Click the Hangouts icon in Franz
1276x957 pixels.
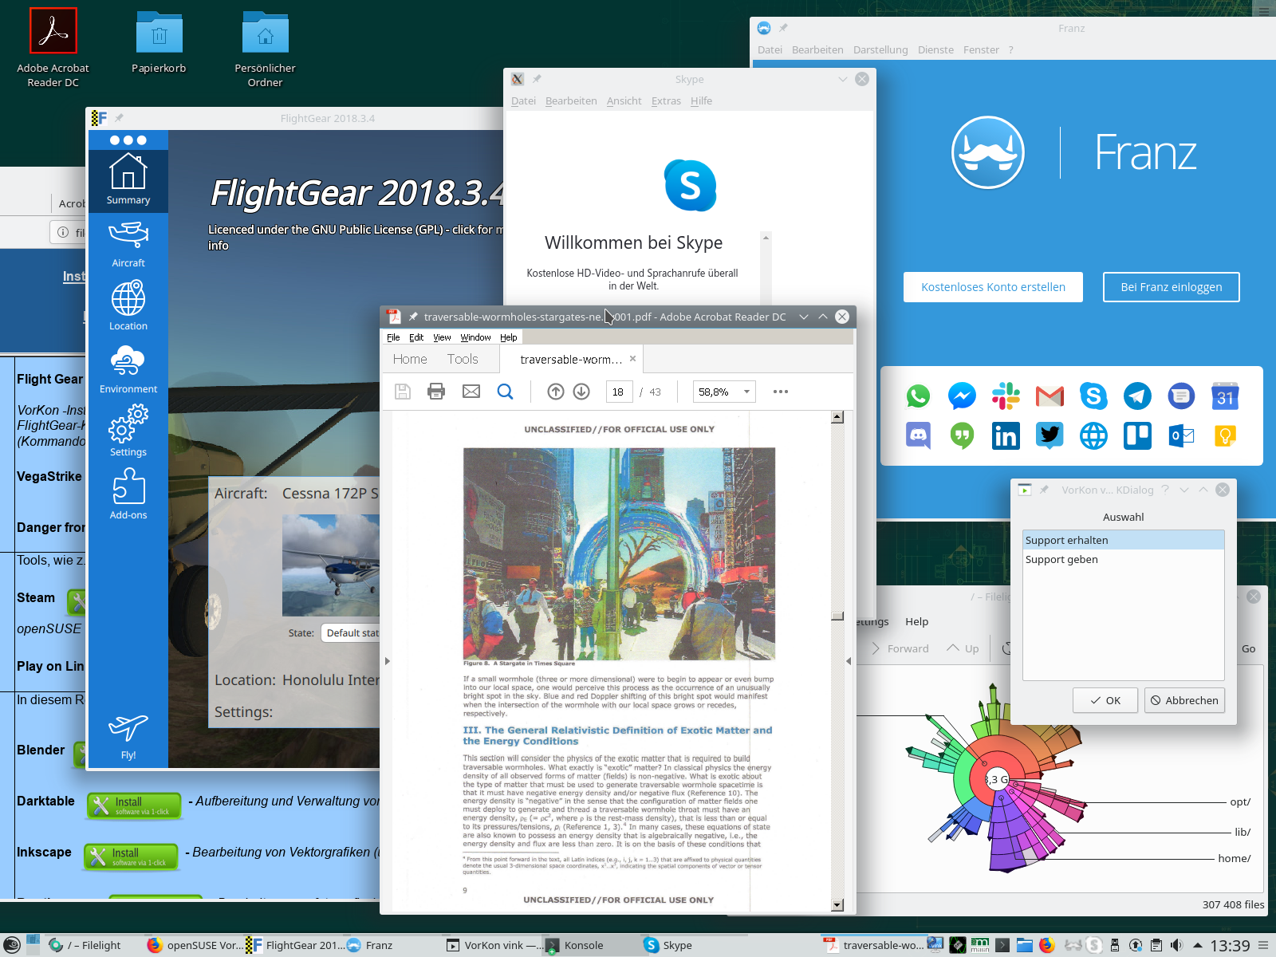(962, 435)
